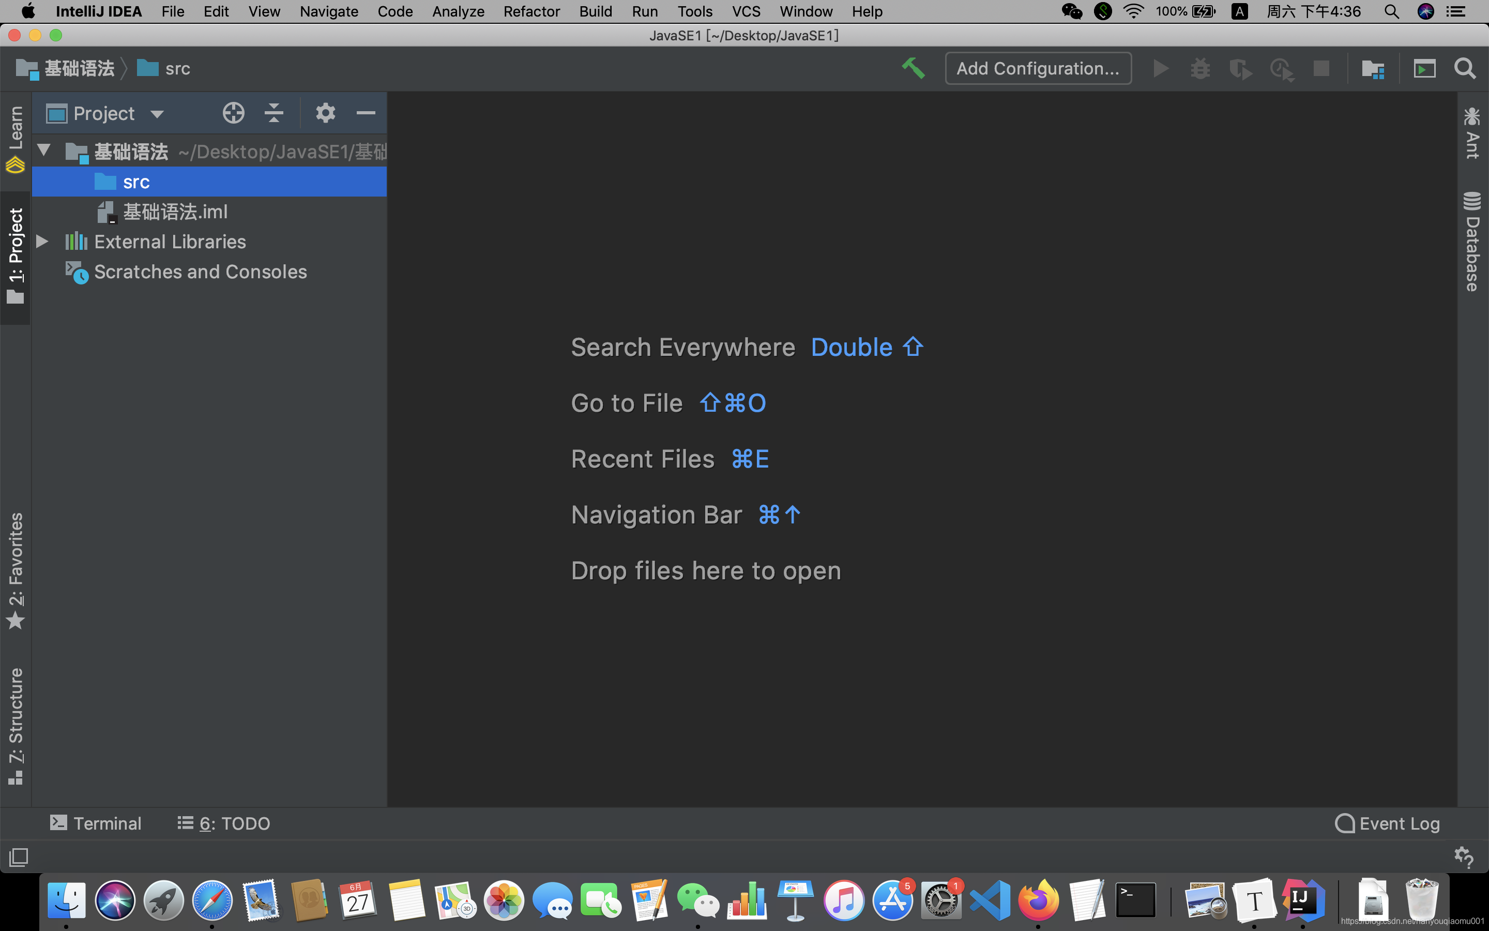Viewport: 1489px width, 931px height.
Task: Expand the External Libraries tree node
Action: pos(44,242)
